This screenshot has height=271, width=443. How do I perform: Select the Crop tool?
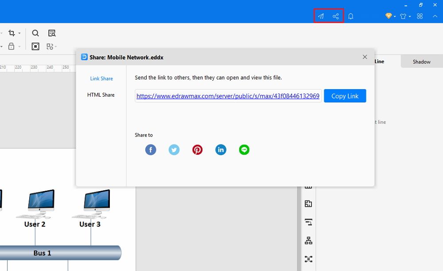pos(12,33)
